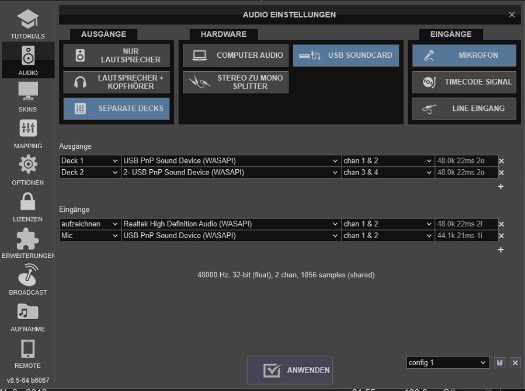Screen dimensions: 525x391
Task: Open the Remote section
Action: (x=28, y=353)
